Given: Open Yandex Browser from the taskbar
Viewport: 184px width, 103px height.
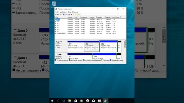Looking at the screenshot, I should click(x=87, y=100).
